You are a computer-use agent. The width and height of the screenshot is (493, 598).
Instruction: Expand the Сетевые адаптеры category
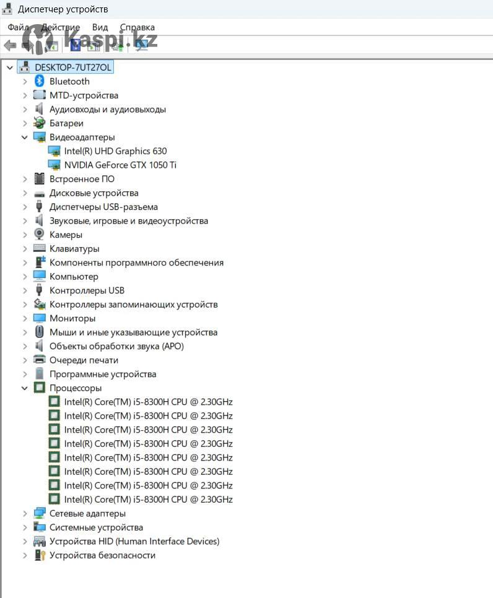[x=25, y=513]
